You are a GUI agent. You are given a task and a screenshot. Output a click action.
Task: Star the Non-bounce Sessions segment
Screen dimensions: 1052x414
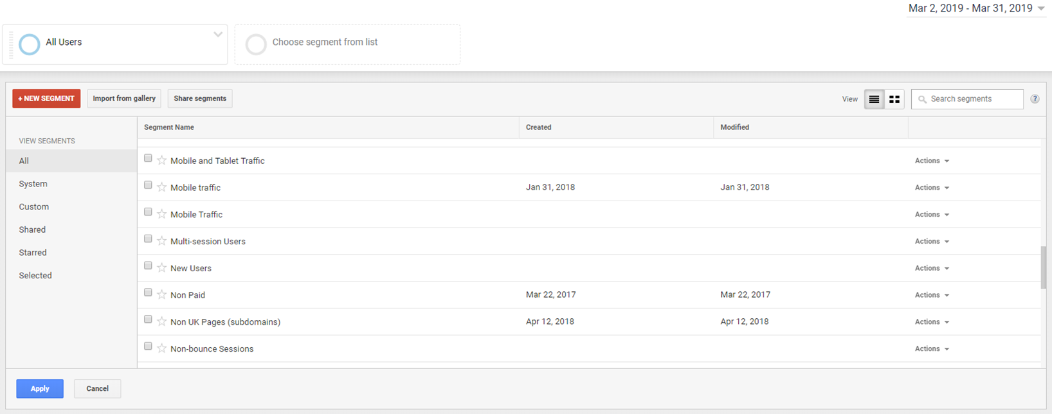[162, 348]
